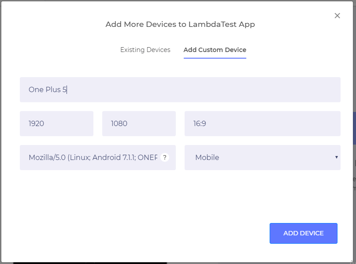The height and width of the screenshot is (264, 356).
Task: Click the height field showing 1080
Action: [x=139, y=123]
